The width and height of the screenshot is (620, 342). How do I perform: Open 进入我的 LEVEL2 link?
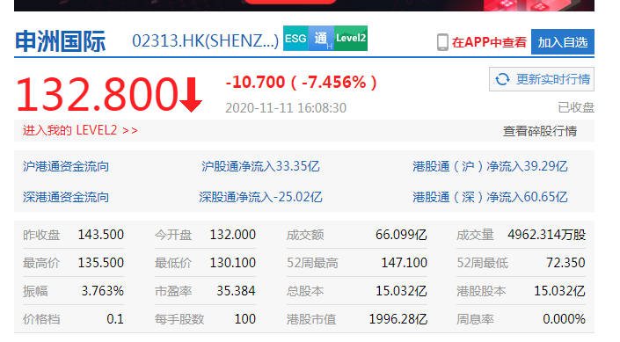click(x=80, y=130)
